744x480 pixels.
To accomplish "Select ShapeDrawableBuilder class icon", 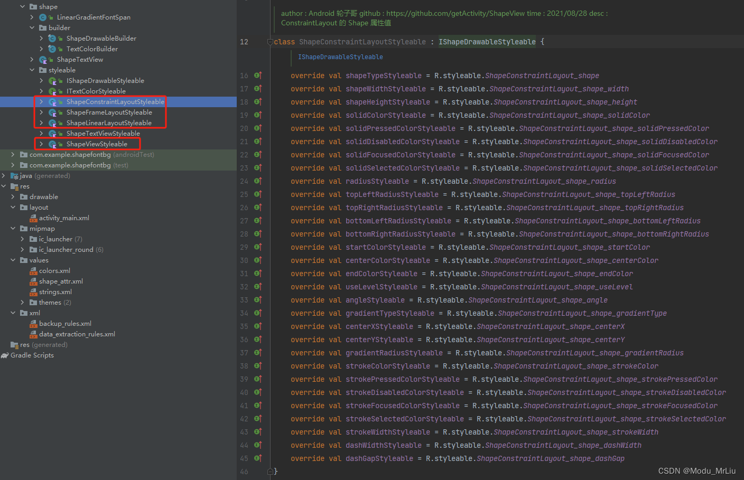I will [x=52, y=39].
